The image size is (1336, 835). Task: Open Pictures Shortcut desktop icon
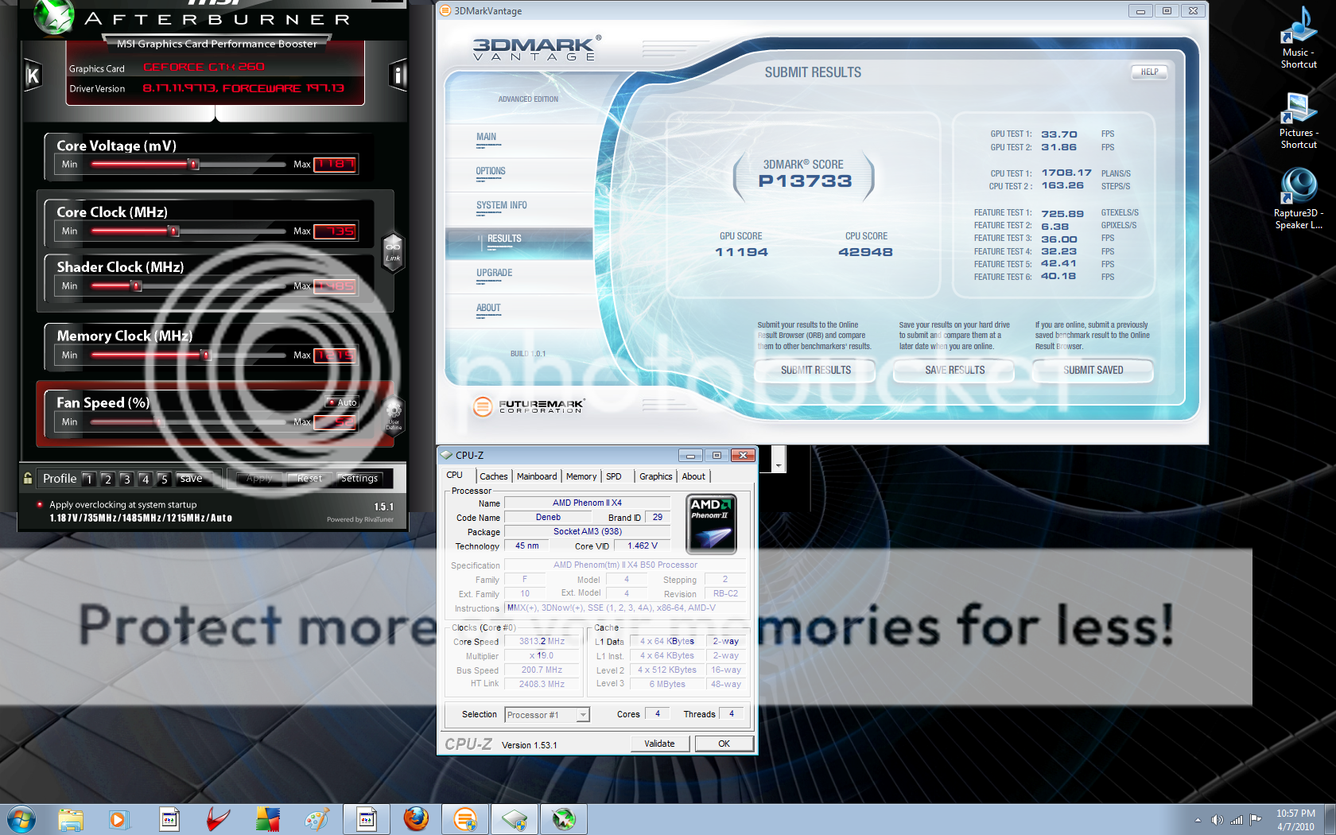[1299, 120]
